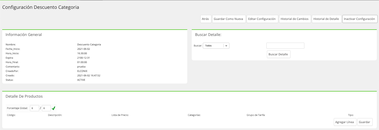The height and width of the screenshot is (130, 379).
Task: Select the ELCONIX creator value
Action: click(82, 71)
